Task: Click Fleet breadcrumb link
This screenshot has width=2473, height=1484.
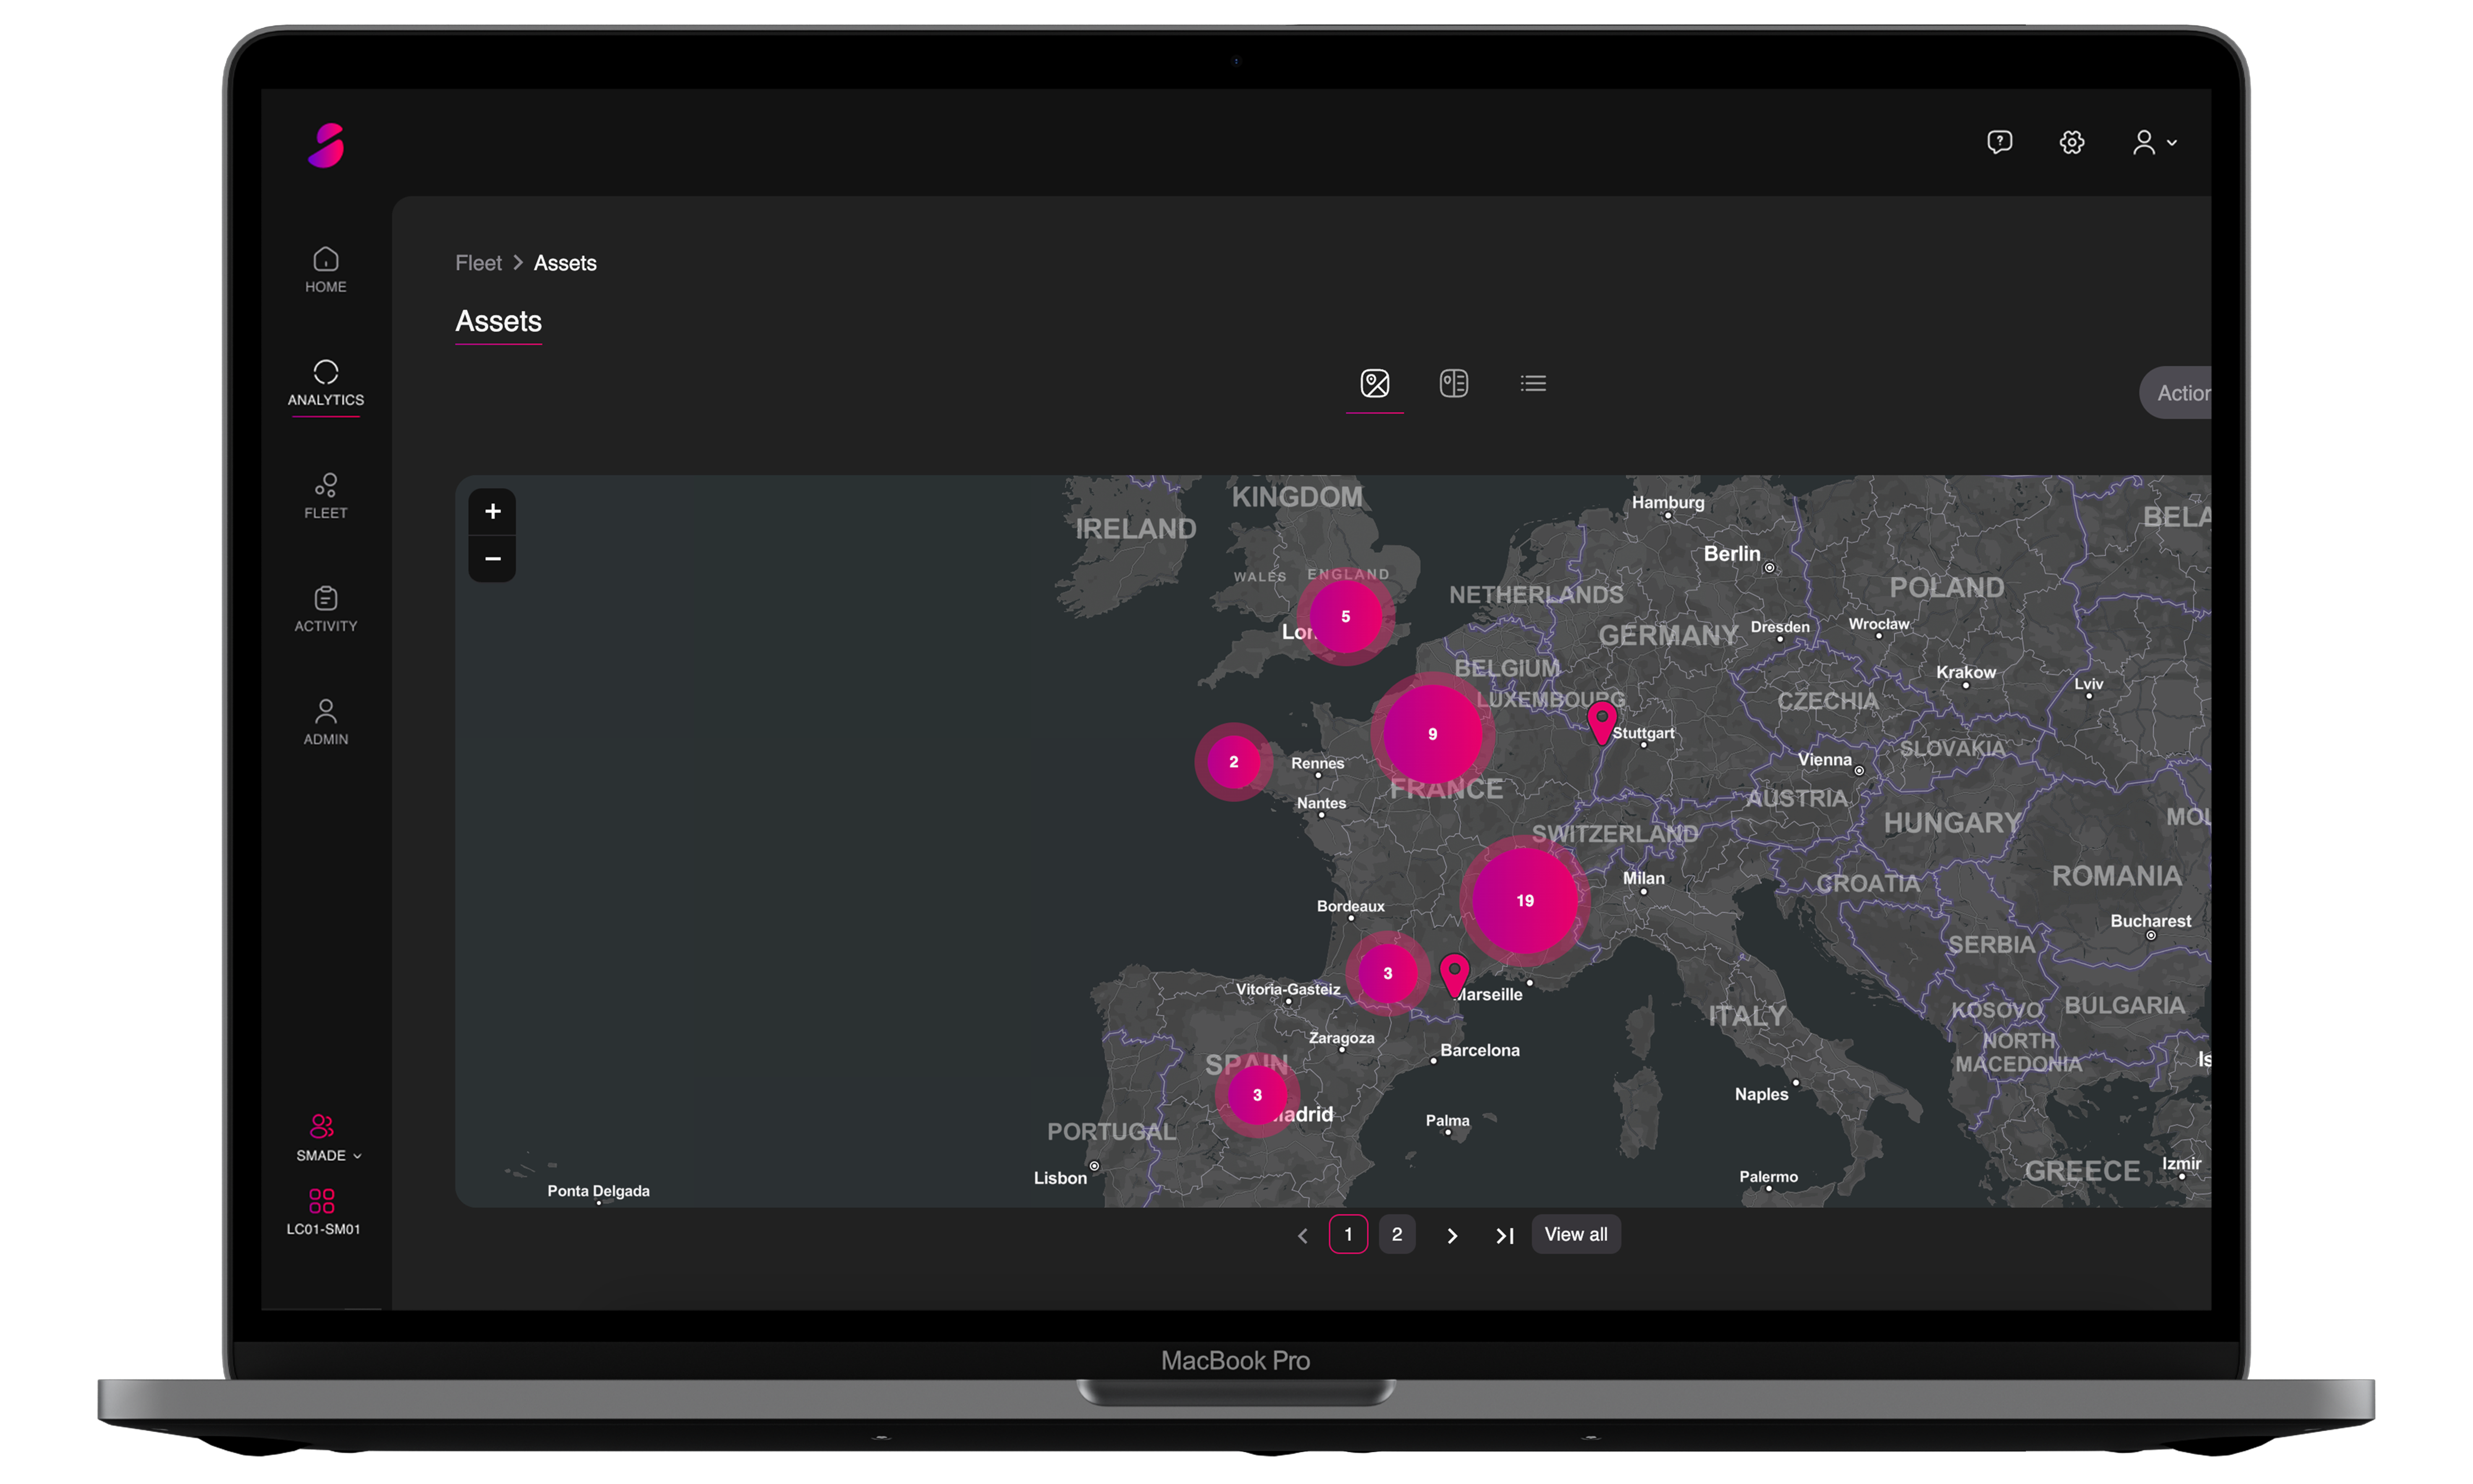Action: coord(478,263)
